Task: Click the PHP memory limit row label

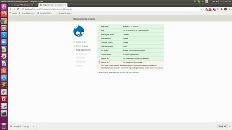Action: pyautogui.click(x=107, y=47)
